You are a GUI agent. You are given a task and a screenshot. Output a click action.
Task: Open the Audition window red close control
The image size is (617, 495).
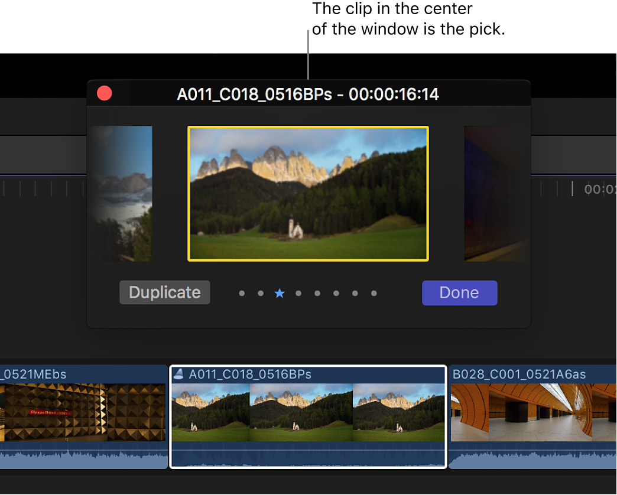tap(104, 93)
